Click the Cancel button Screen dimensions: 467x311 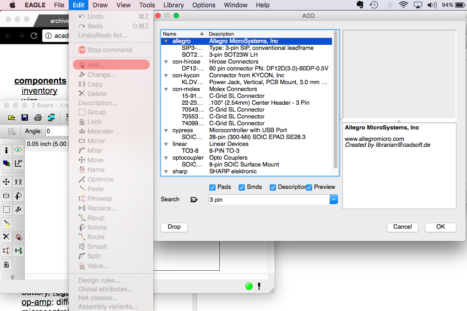click(402, 227)
